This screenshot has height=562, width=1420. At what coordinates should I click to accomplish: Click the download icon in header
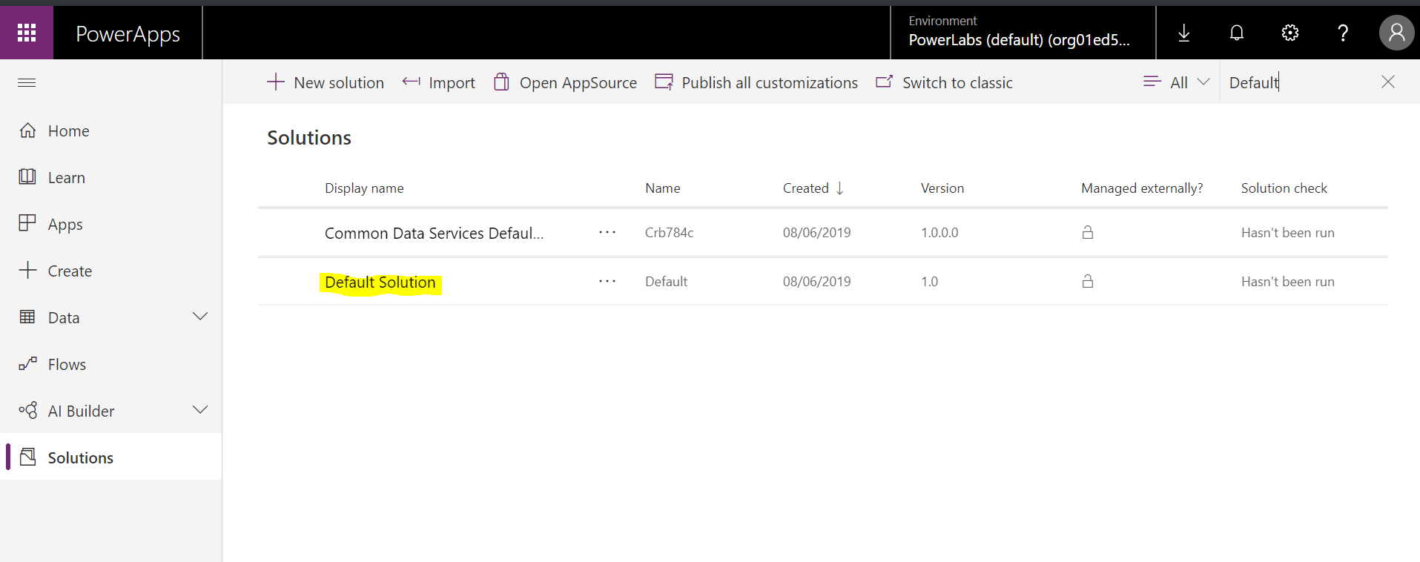tap(1183, 33)
